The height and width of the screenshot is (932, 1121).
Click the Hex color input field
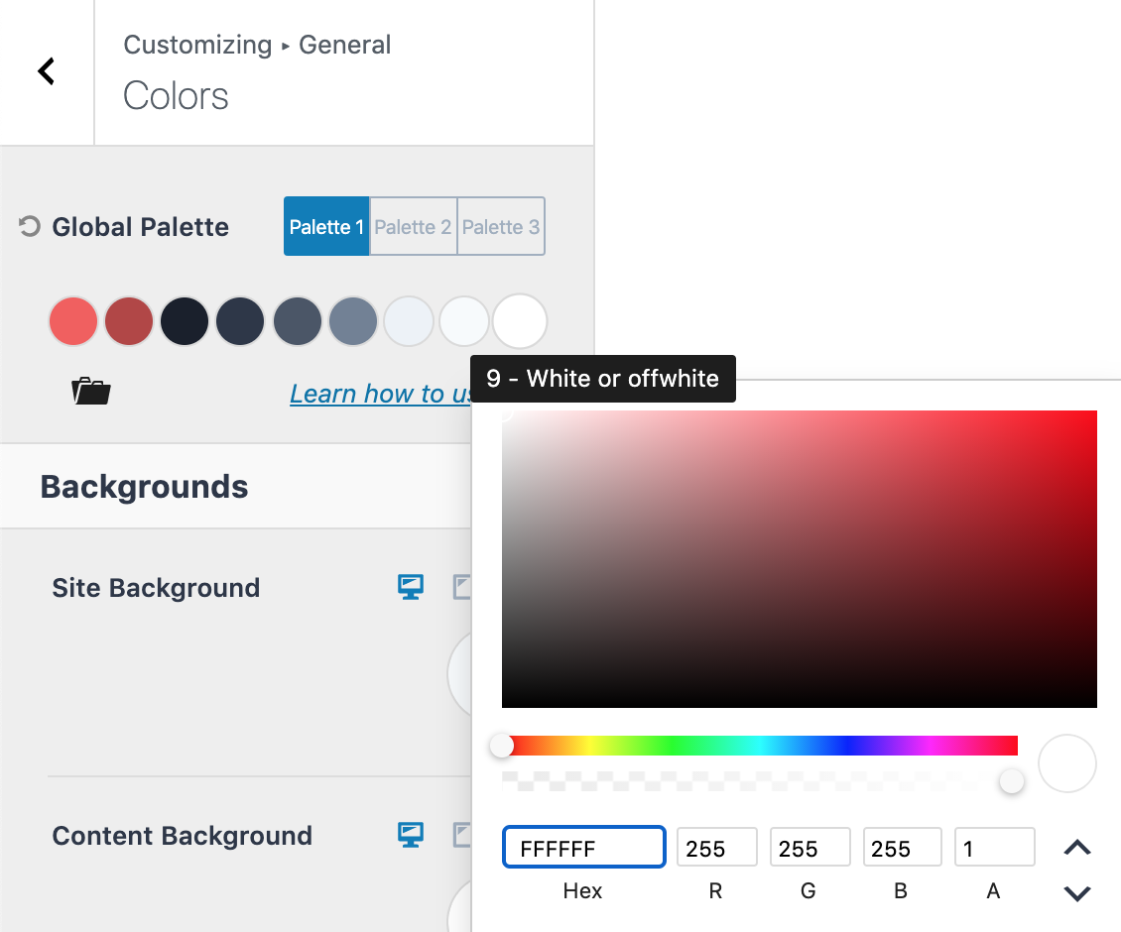click(583, 848)
